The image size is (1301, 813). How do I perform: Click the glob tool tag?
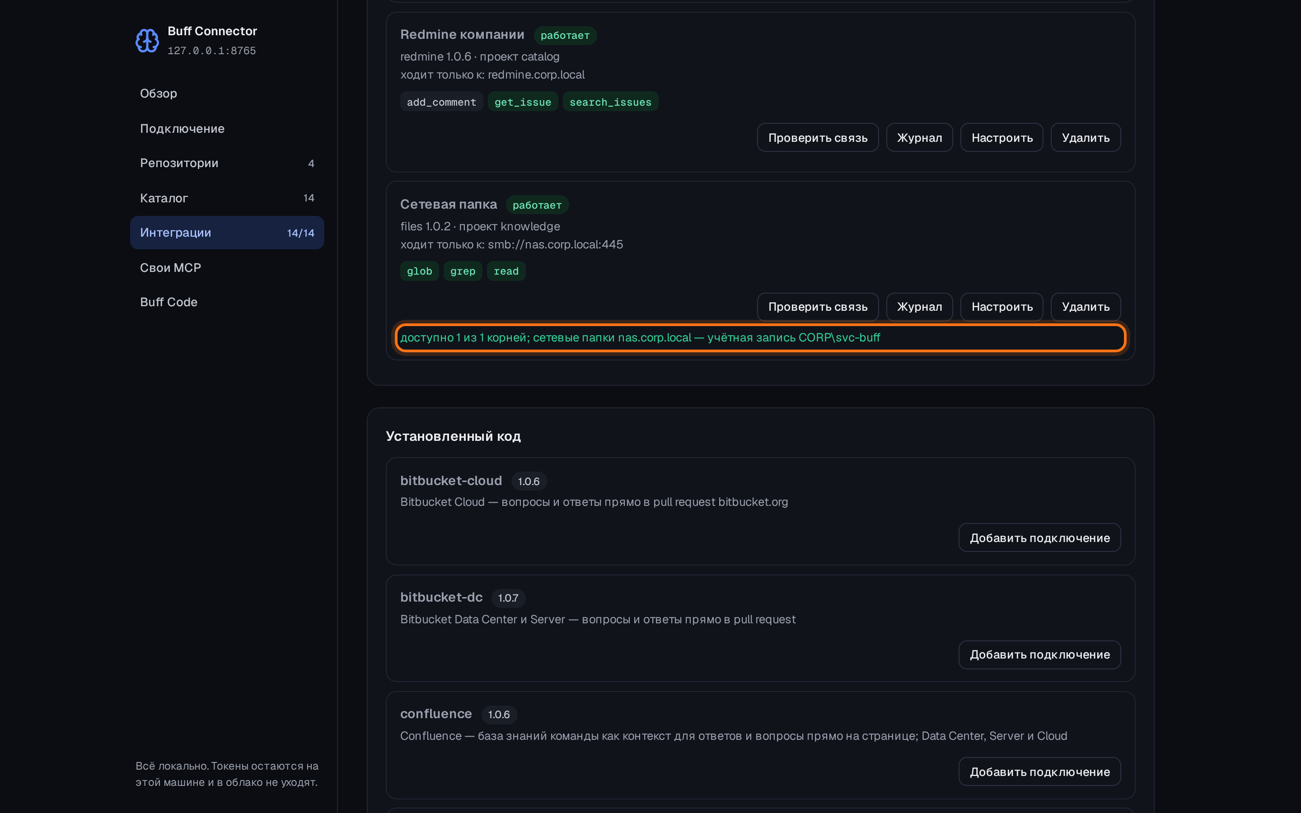point(419,271)
